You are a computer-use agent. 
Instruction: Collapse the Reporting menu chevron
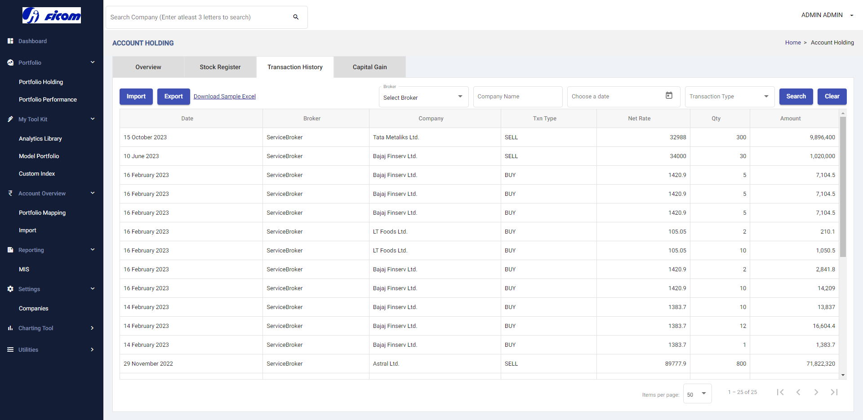93,250
